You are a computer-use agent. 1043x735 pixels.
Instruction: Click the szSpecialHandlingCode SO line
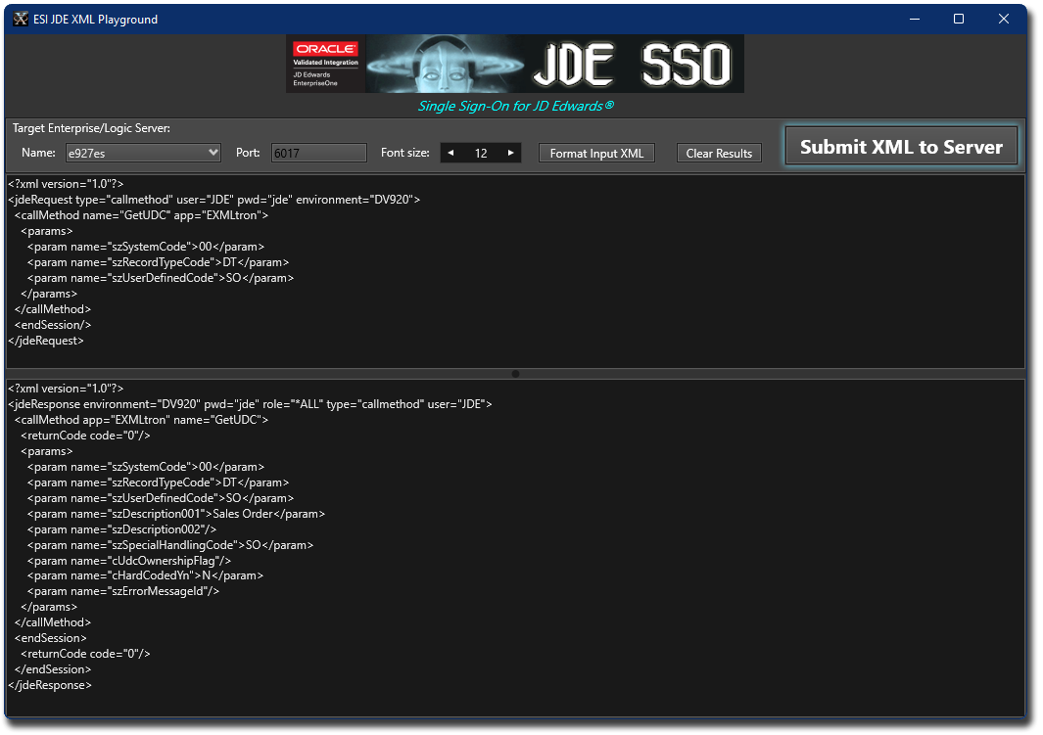170,545
